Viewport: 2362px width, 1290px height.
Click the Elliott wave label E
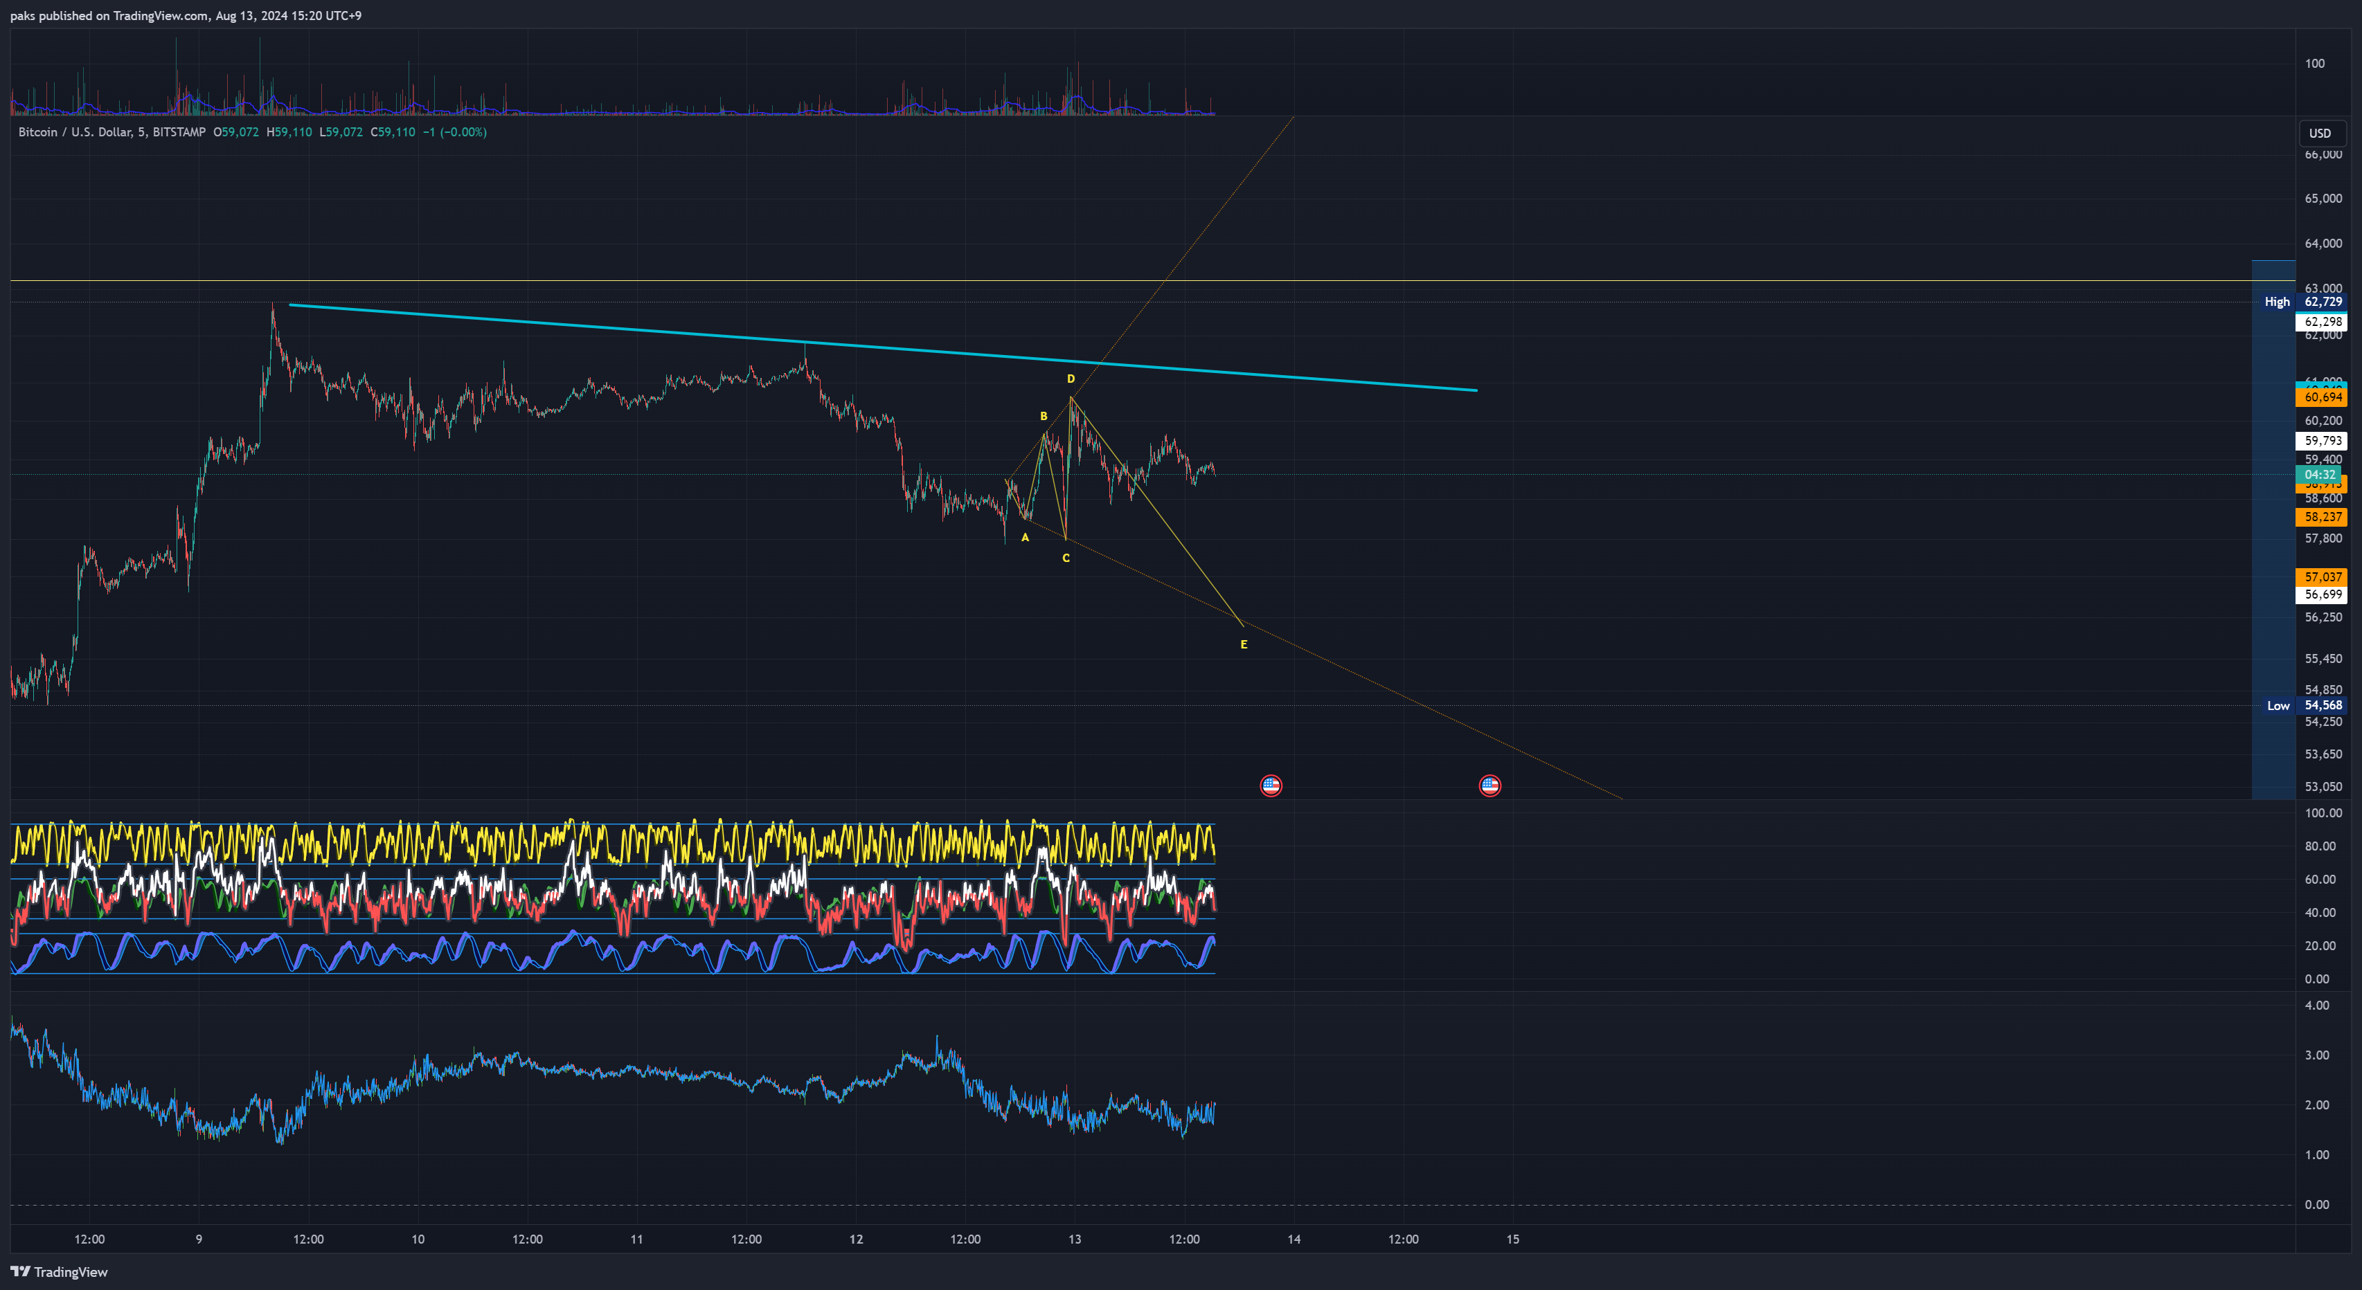pos(1244,645)
